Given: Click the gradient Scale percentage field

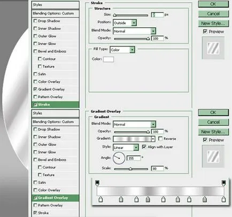Looking at the screenshot, I should 157,168.
